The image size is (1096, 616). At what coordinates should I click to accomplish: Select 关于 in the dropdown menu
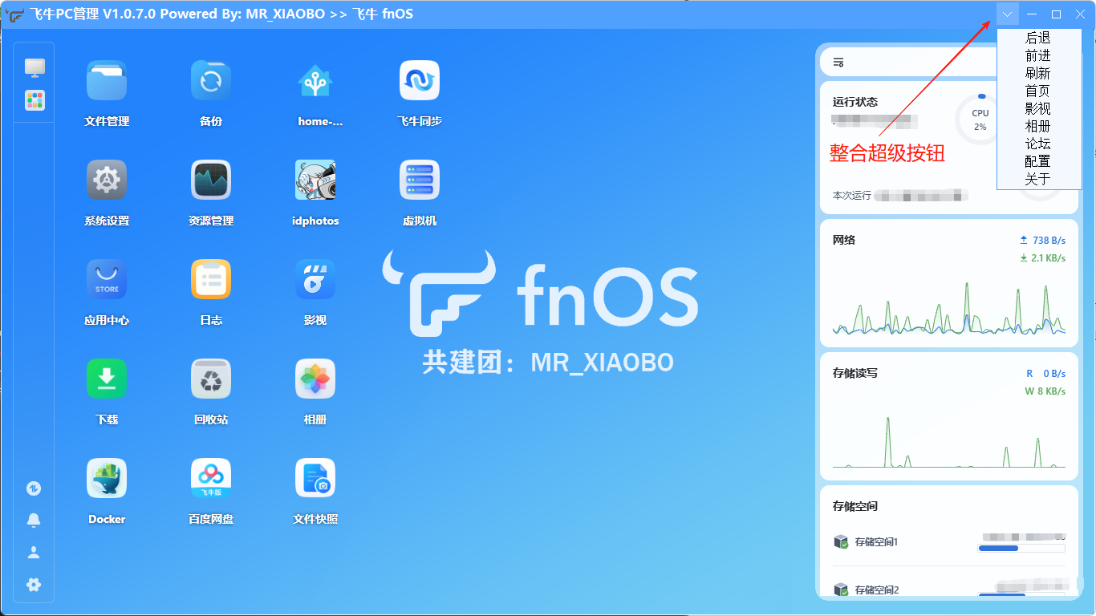pos(1038,179)
